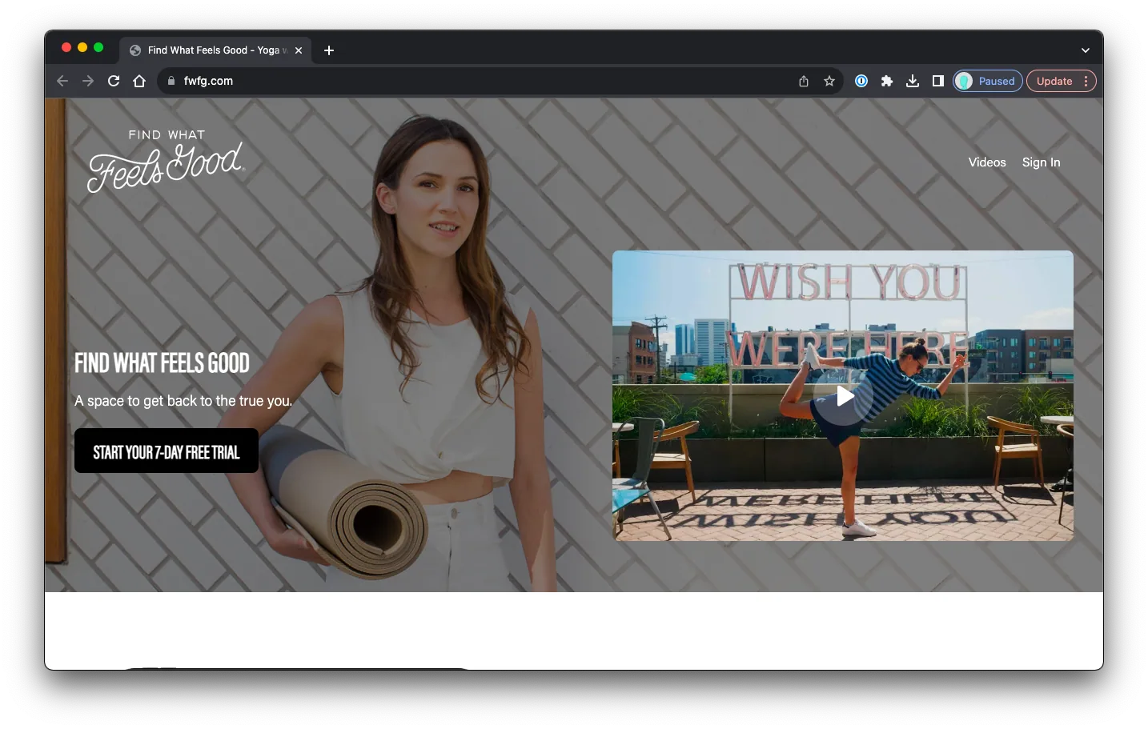
Task: Click the Find What Feels Good logo
Action: pyautogui.click(x=166, y=161)
